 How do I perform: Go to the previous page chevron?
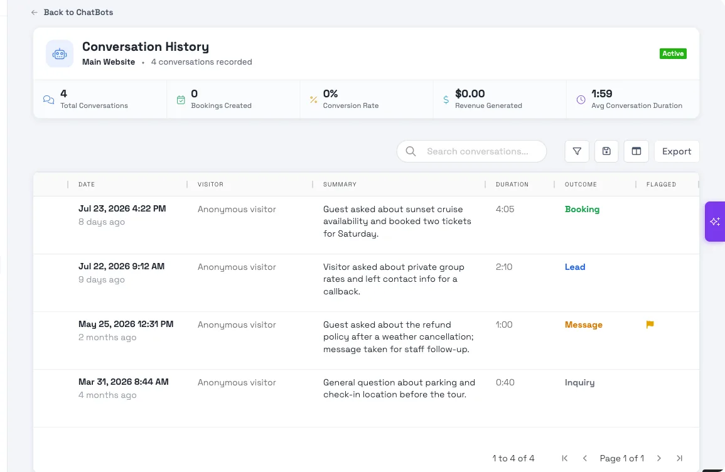(x=585, y=458)
